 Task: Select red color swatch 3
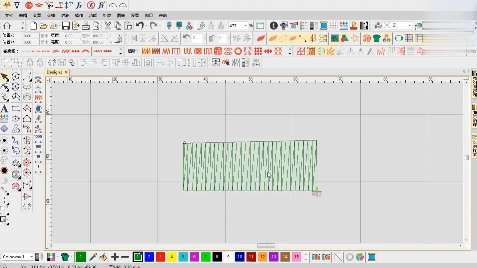click(x=160, y=257)
